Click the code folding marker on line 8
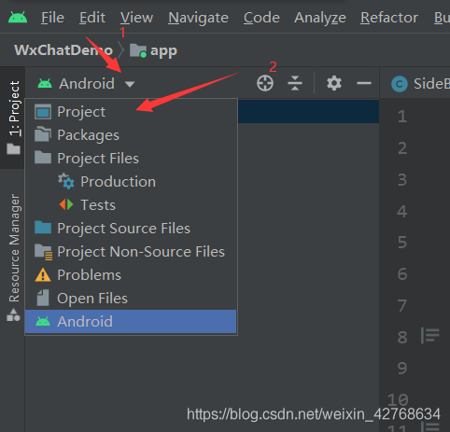Viewport: 450px width, 432px height. point(430,336)
